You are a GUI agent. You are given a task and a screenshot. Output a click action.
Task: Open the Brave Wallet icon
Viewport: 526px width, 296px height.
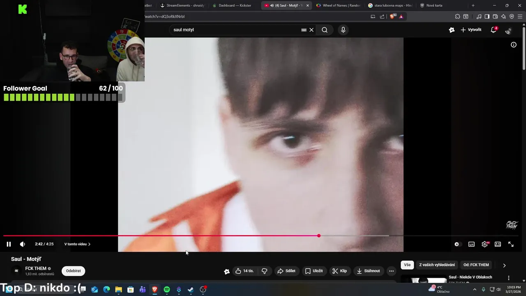(495, 16)
